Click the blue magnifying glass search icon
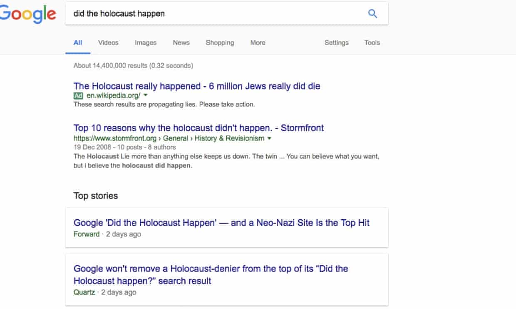Screen dimensions: 516x309 pyautogui.click(x=372, y=14)
